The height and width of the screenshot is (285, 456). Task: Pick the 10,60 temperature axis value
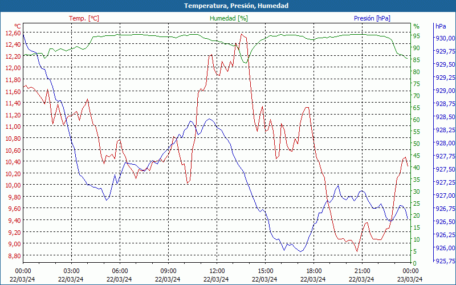click(13, 150)
